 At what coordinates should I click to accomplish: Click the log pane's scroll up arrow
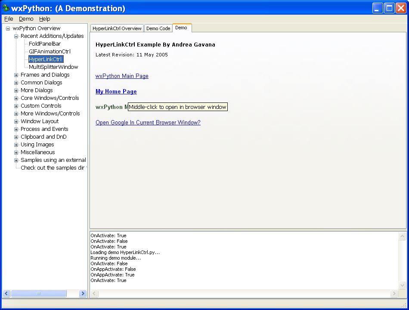[403, 236]
